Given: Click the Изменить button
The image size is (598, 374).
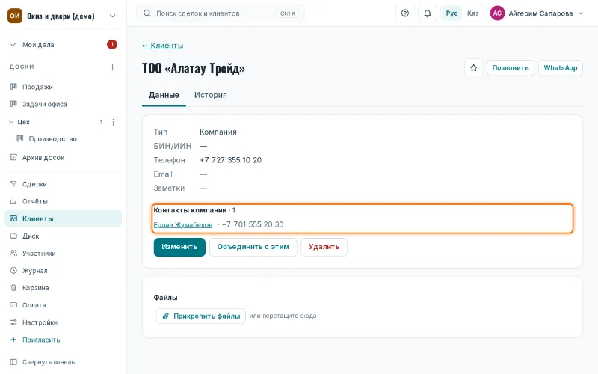Looking at the screenshot, I should (x=179, y=247).
